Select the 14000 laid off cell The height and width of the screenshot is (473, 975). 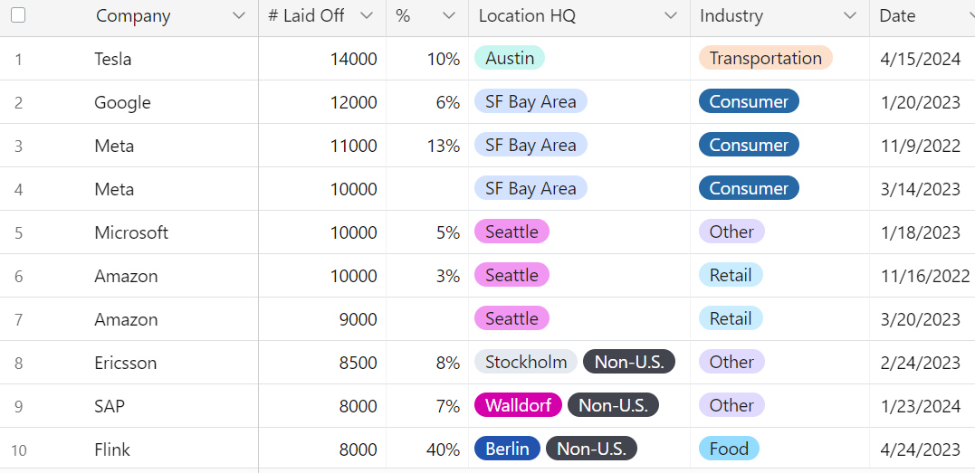pyautogui.click(x=353, y=59)
